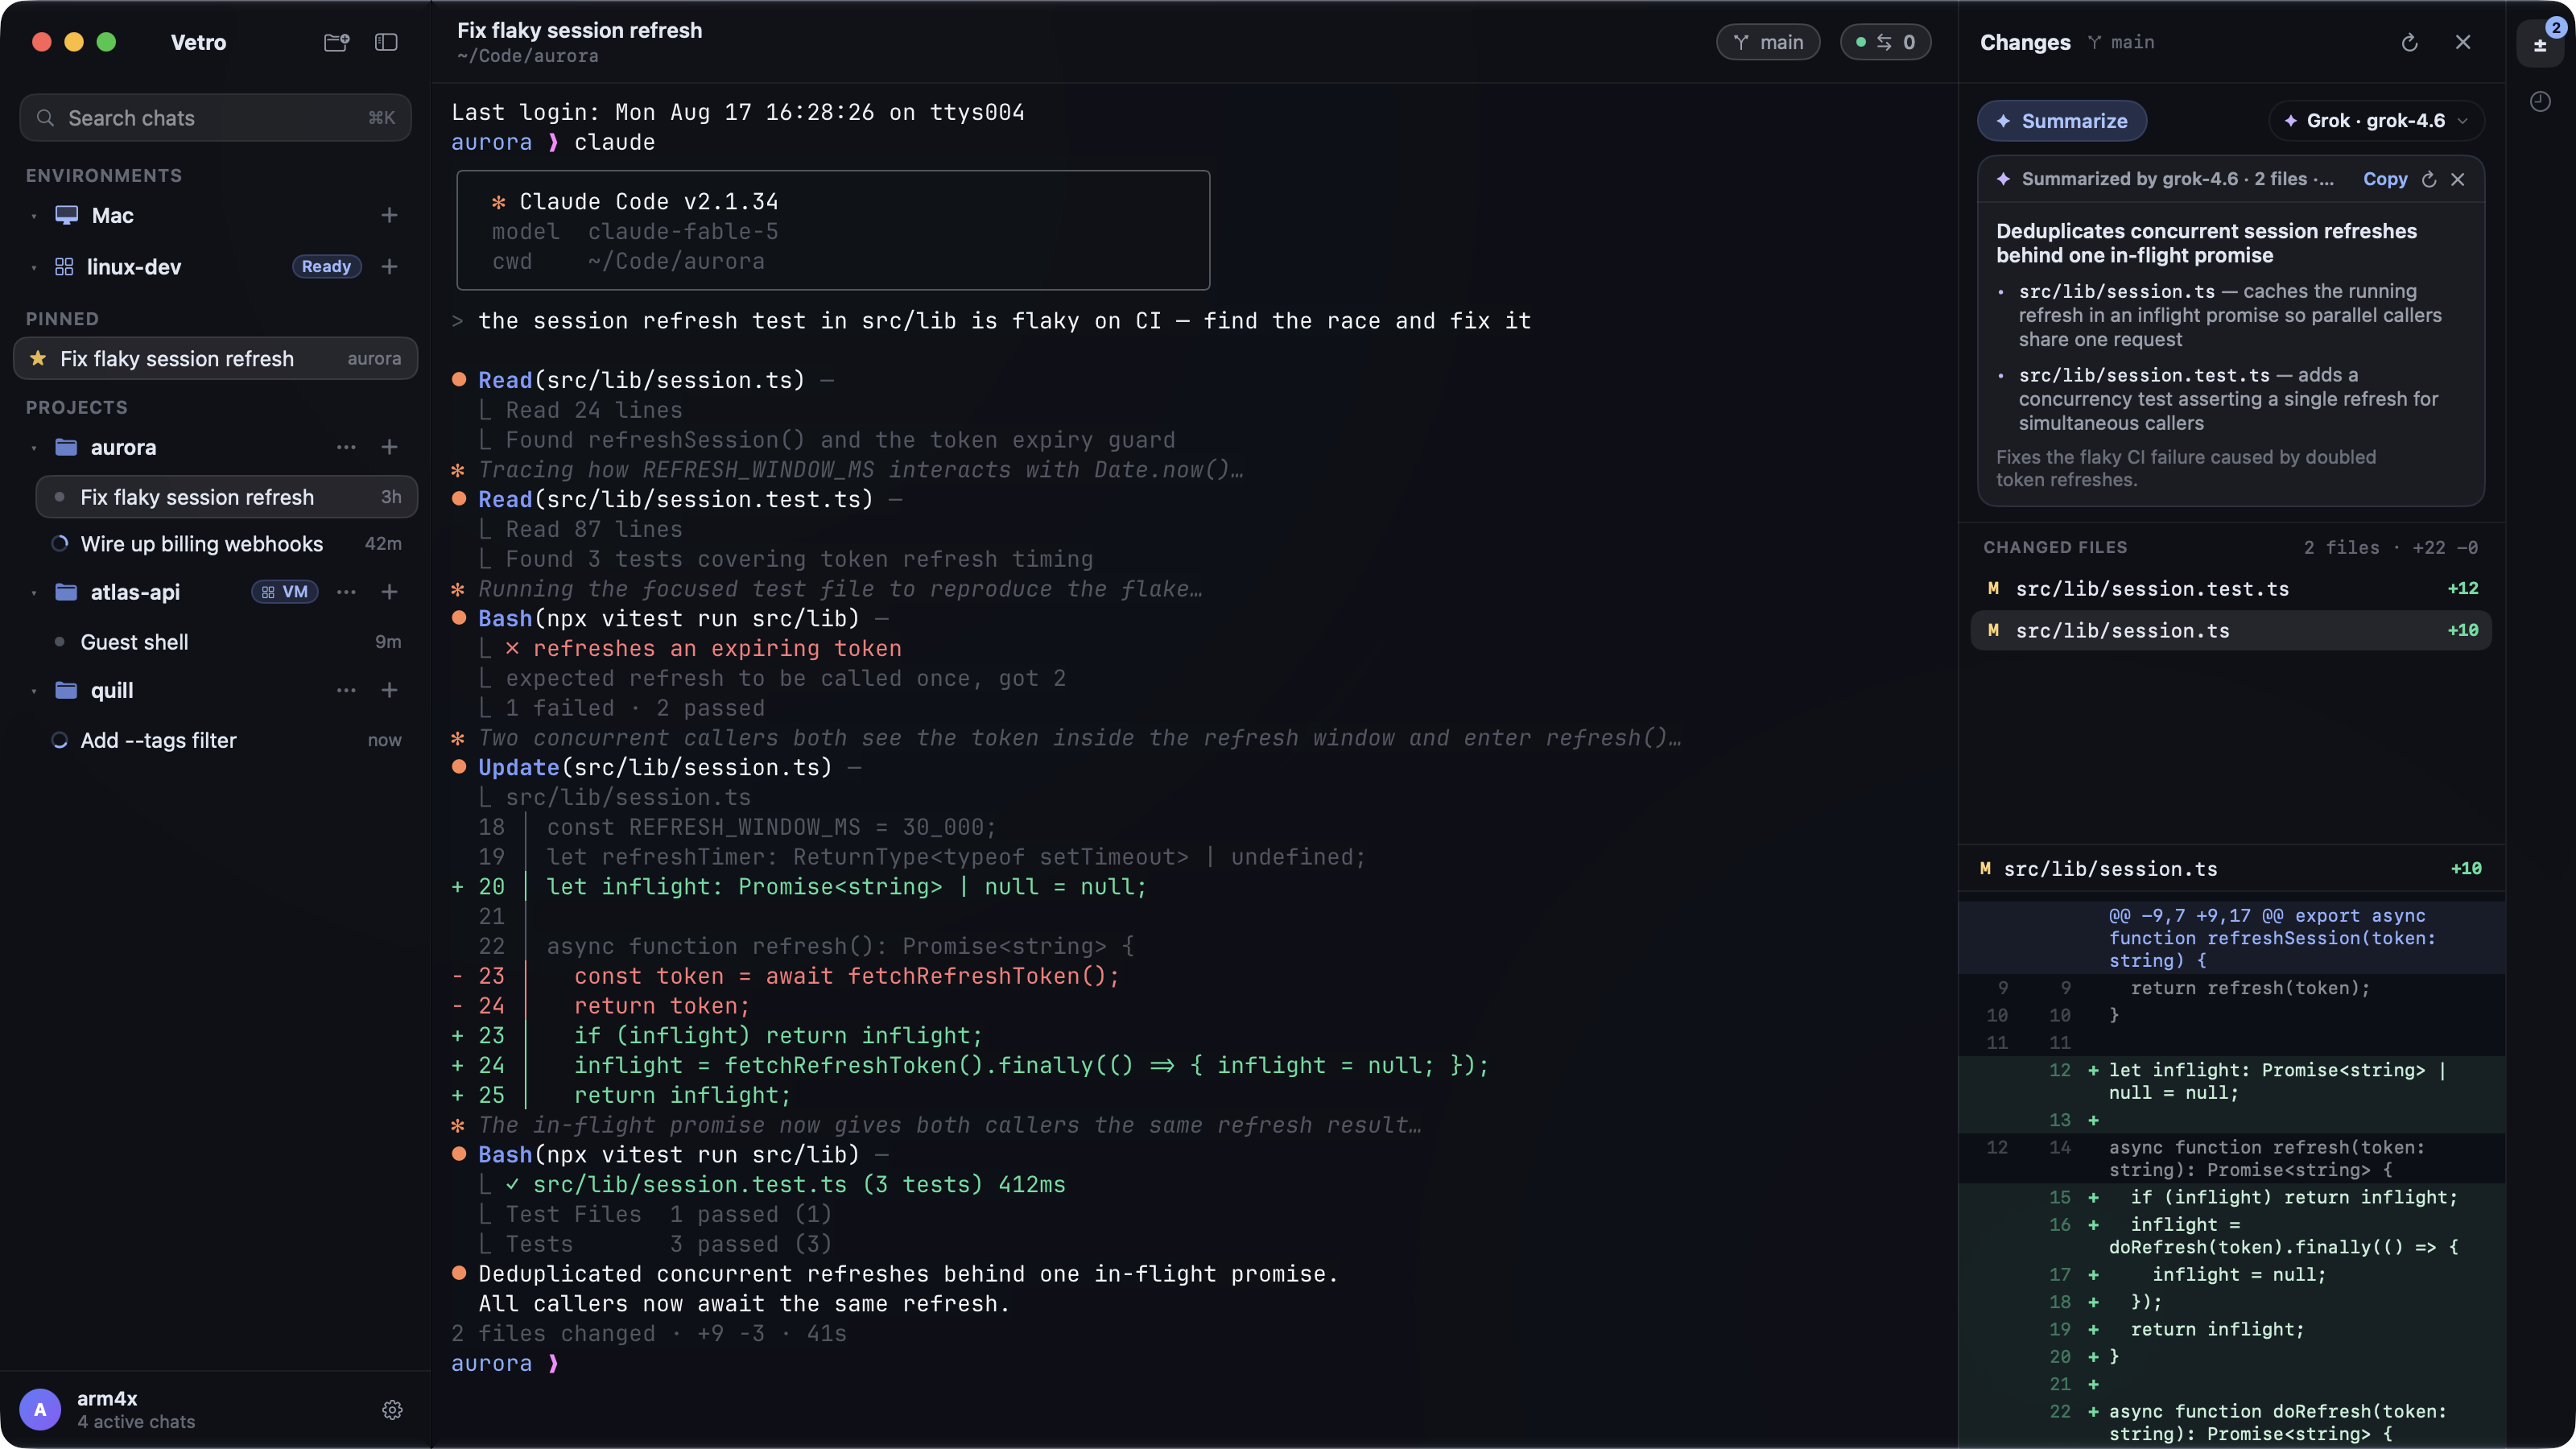Click the '2 files · +22 −0' stats

[2391, 547]
